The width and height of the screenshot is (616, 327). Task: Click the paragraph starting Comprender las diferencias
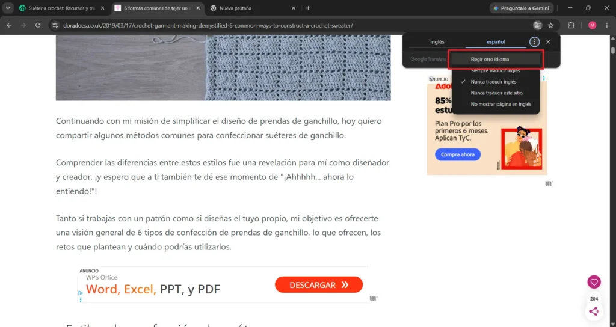pos(223,177)
